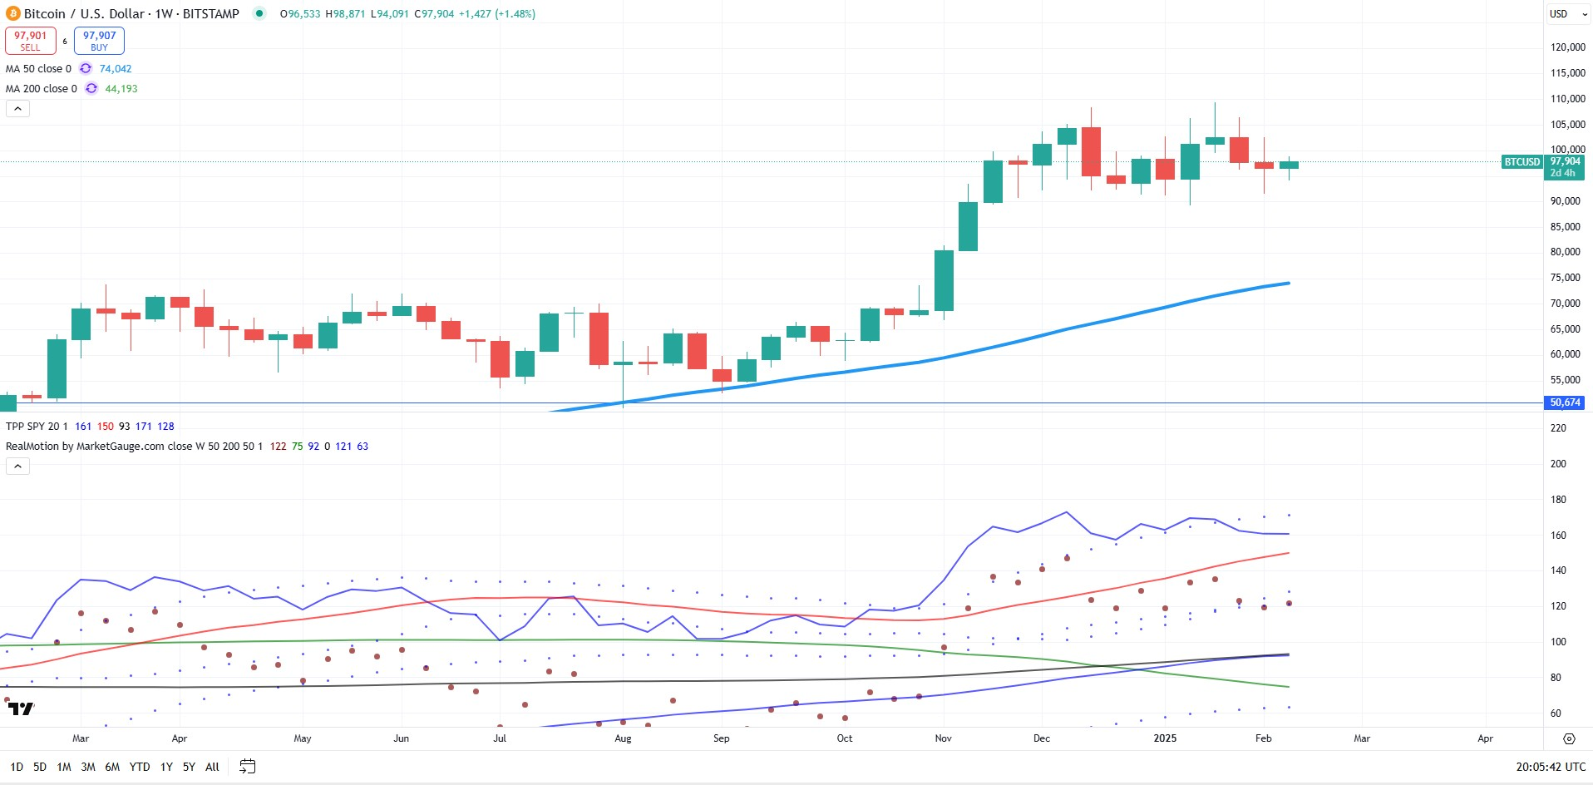This screenshot has width=1593, height=785.
Task: Collapse the main chart indicator legend
Action: pyautogui.click(x=17, y=109)
